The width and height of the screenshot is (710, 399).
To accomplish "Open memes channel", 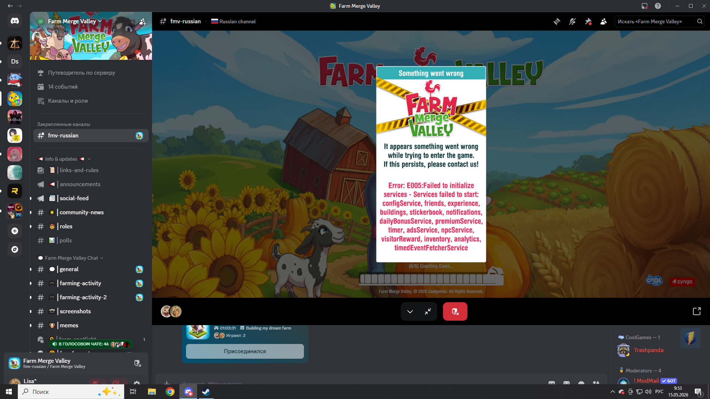I will click(91, 325).
